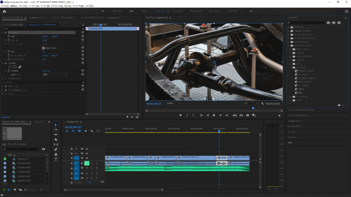Viewport: 351px width, 197px height.
Task: Show more workspaces with double chevron
Action: pyautogui.click(x=251, y=11)
